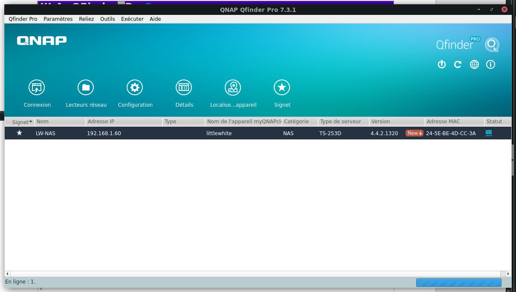Click the horizontal scrollbar right arrow

tap(508, 274)
